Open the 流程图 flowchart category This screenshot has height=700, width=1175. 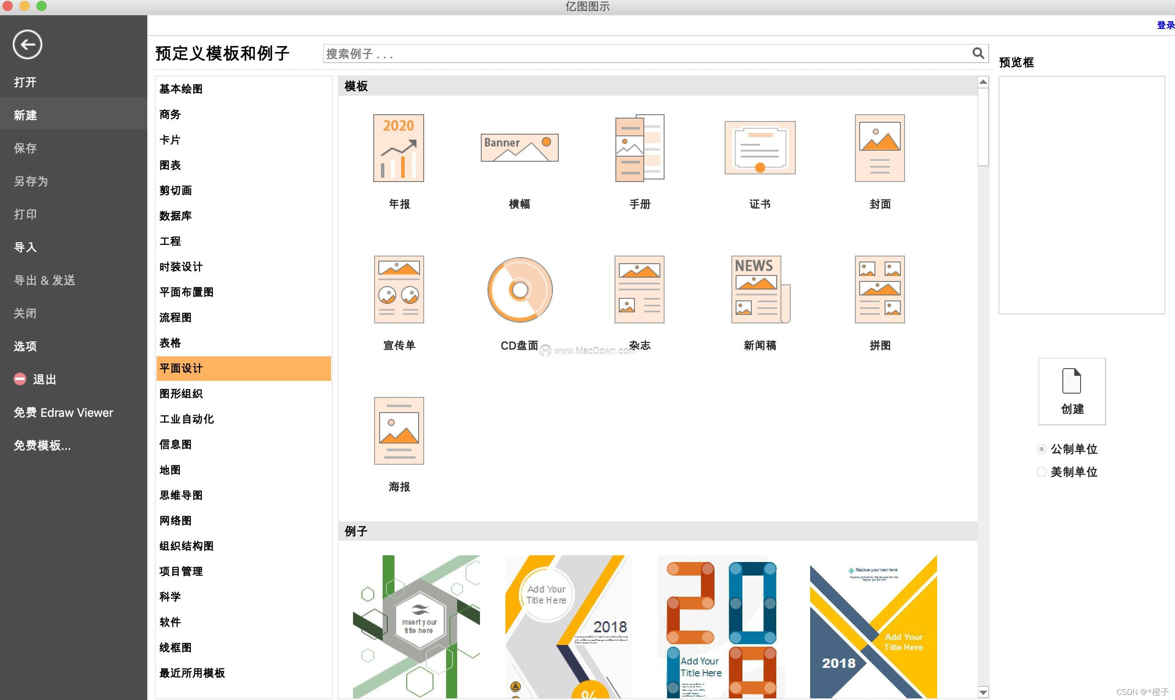pos(176,317)
